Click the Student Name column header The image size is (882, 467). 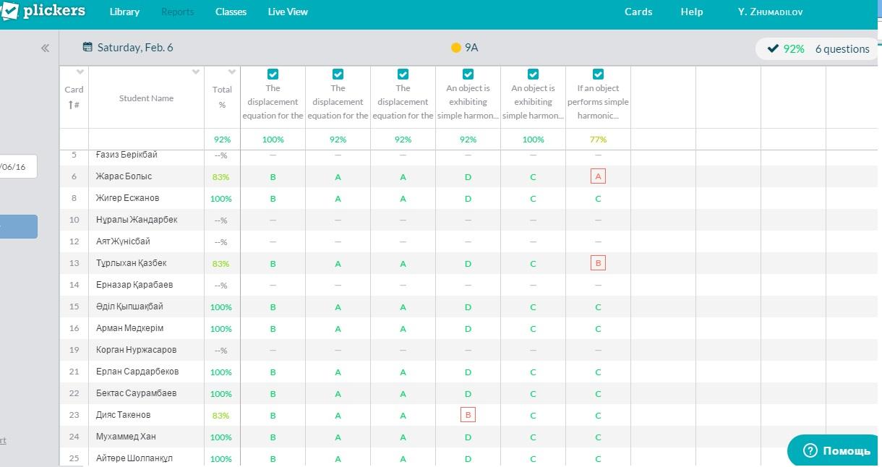coord(146,98)
